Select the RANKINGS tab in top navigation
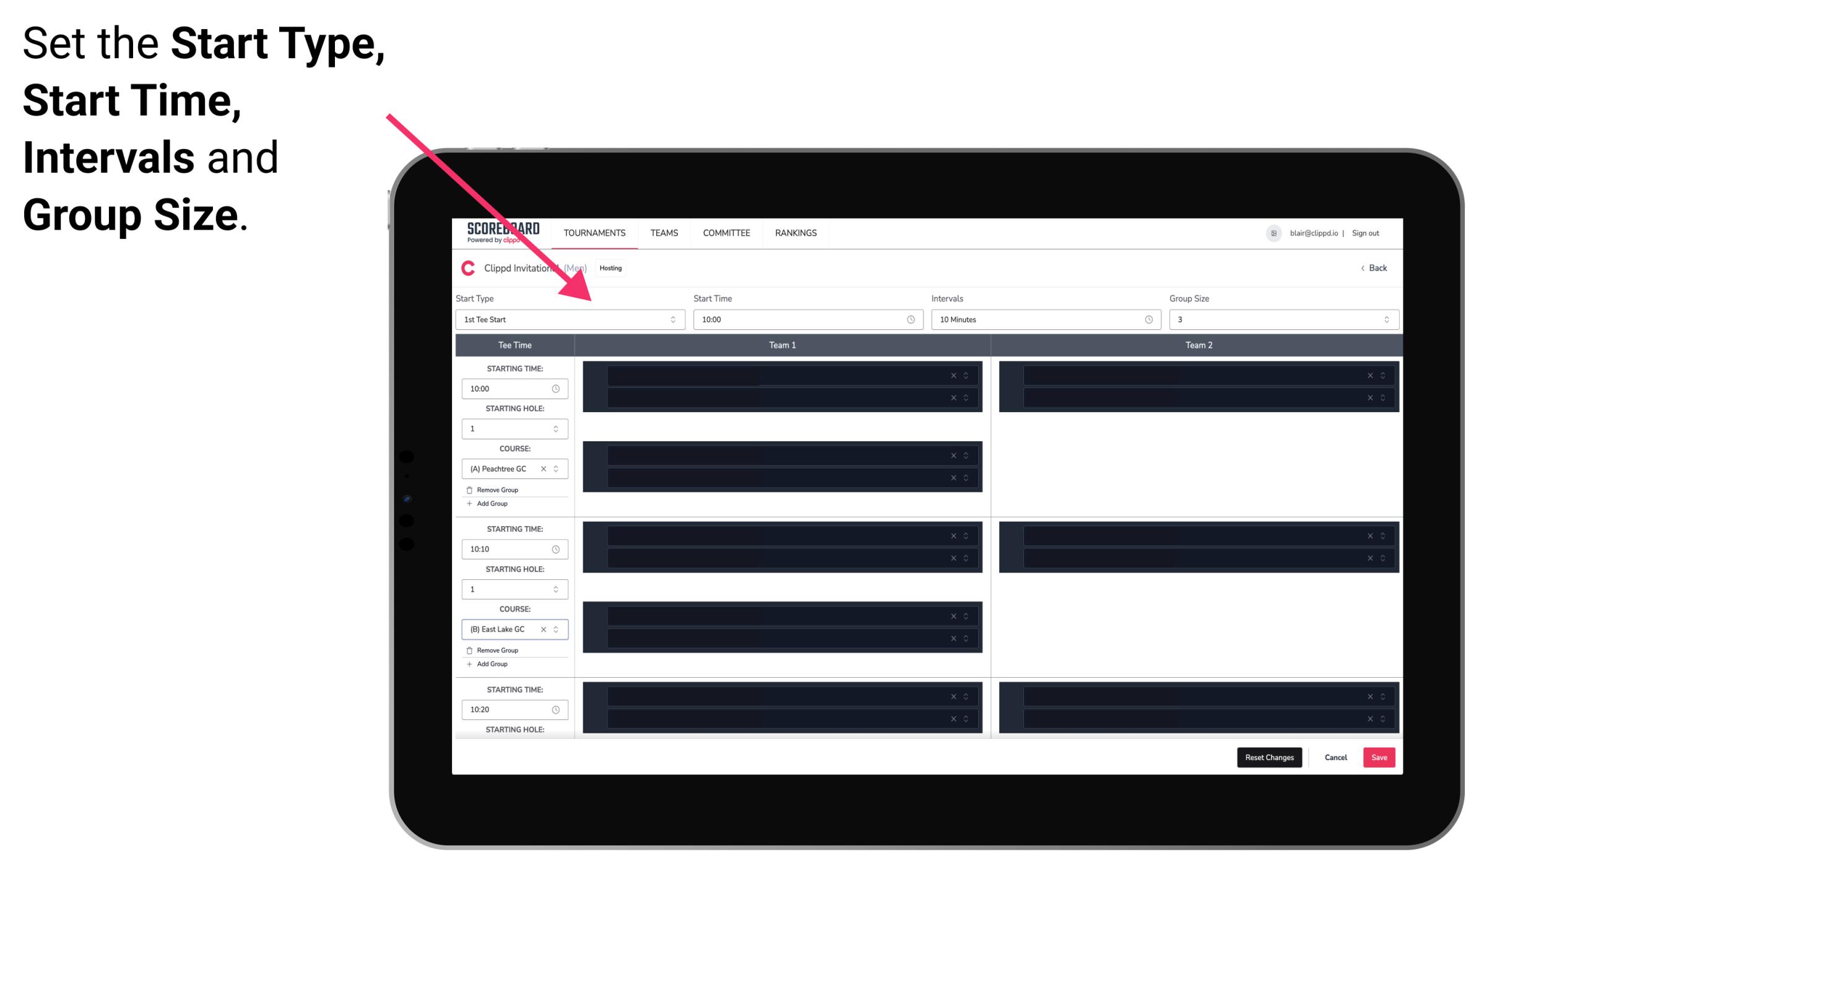Image resolution: width=1848 pixels, height=994 pixels. [x=797, y=233]
